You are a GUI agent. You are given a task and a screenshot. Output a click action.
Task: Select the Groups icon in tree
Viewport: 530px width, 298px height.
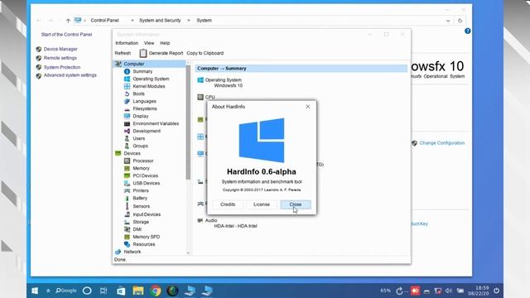(127, 146)
